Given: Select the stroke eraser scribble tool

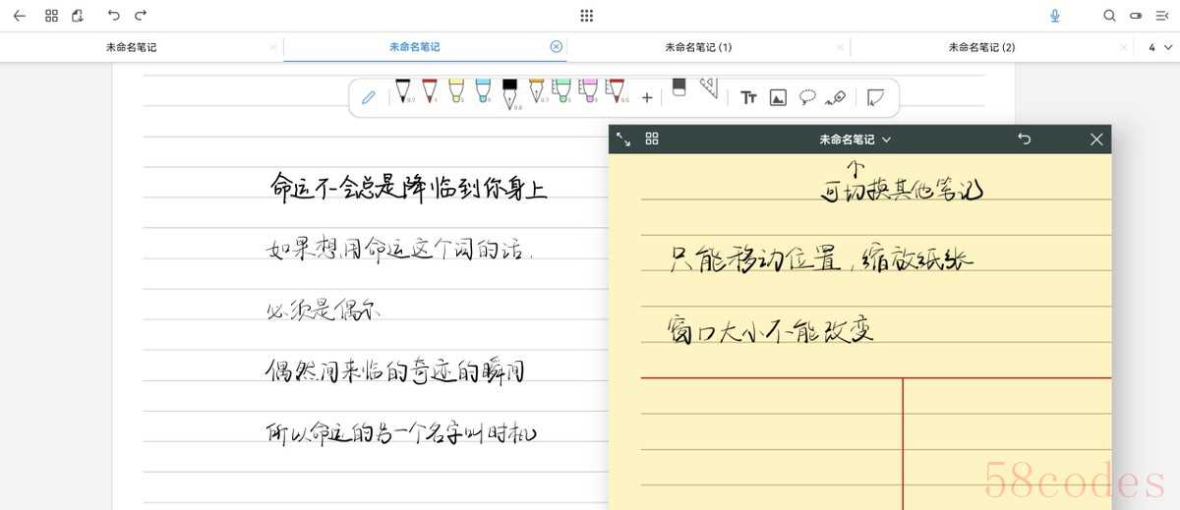Looking at the screenshot, I should point(835,97).
